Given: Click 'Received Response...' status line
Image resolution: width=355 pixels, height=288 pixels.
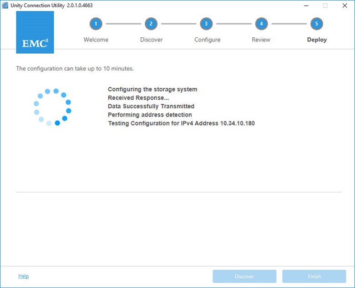Looking at the screenshot, I should coord(138,98).
